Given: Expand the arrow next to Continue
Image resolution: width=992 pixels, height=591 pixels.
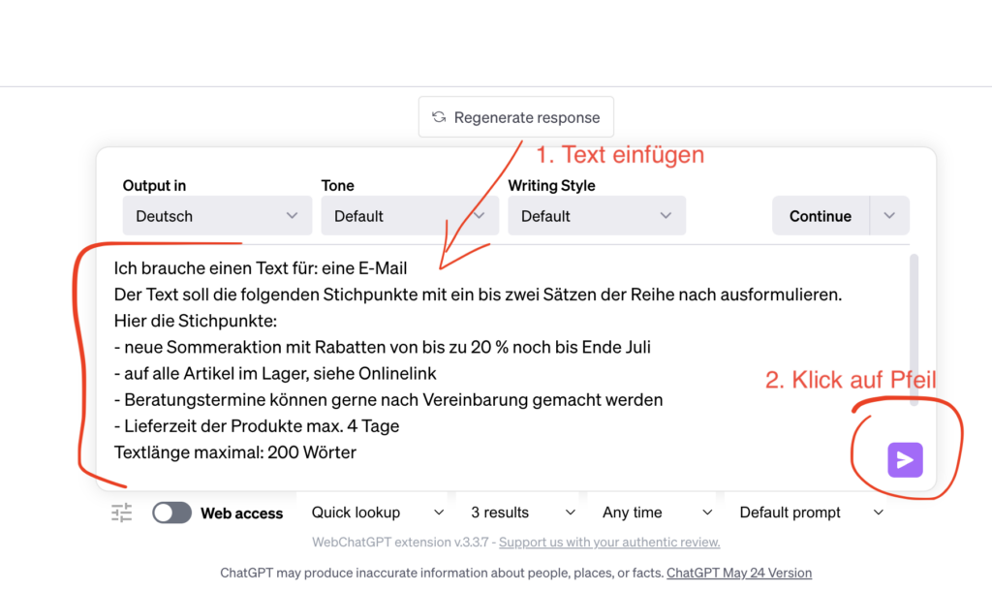Looking at the screenshot, I should point(889,216).
